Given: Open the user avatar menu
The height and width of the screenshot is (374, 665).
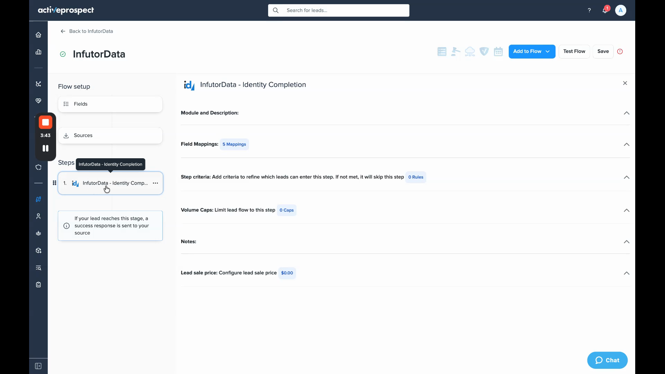Looking at the screenshot, I should click(x=621, y=10).
